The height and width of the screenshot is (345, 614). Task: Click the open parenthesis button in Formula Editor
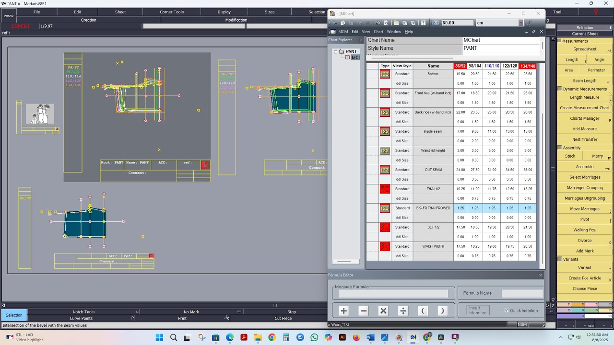423,310
